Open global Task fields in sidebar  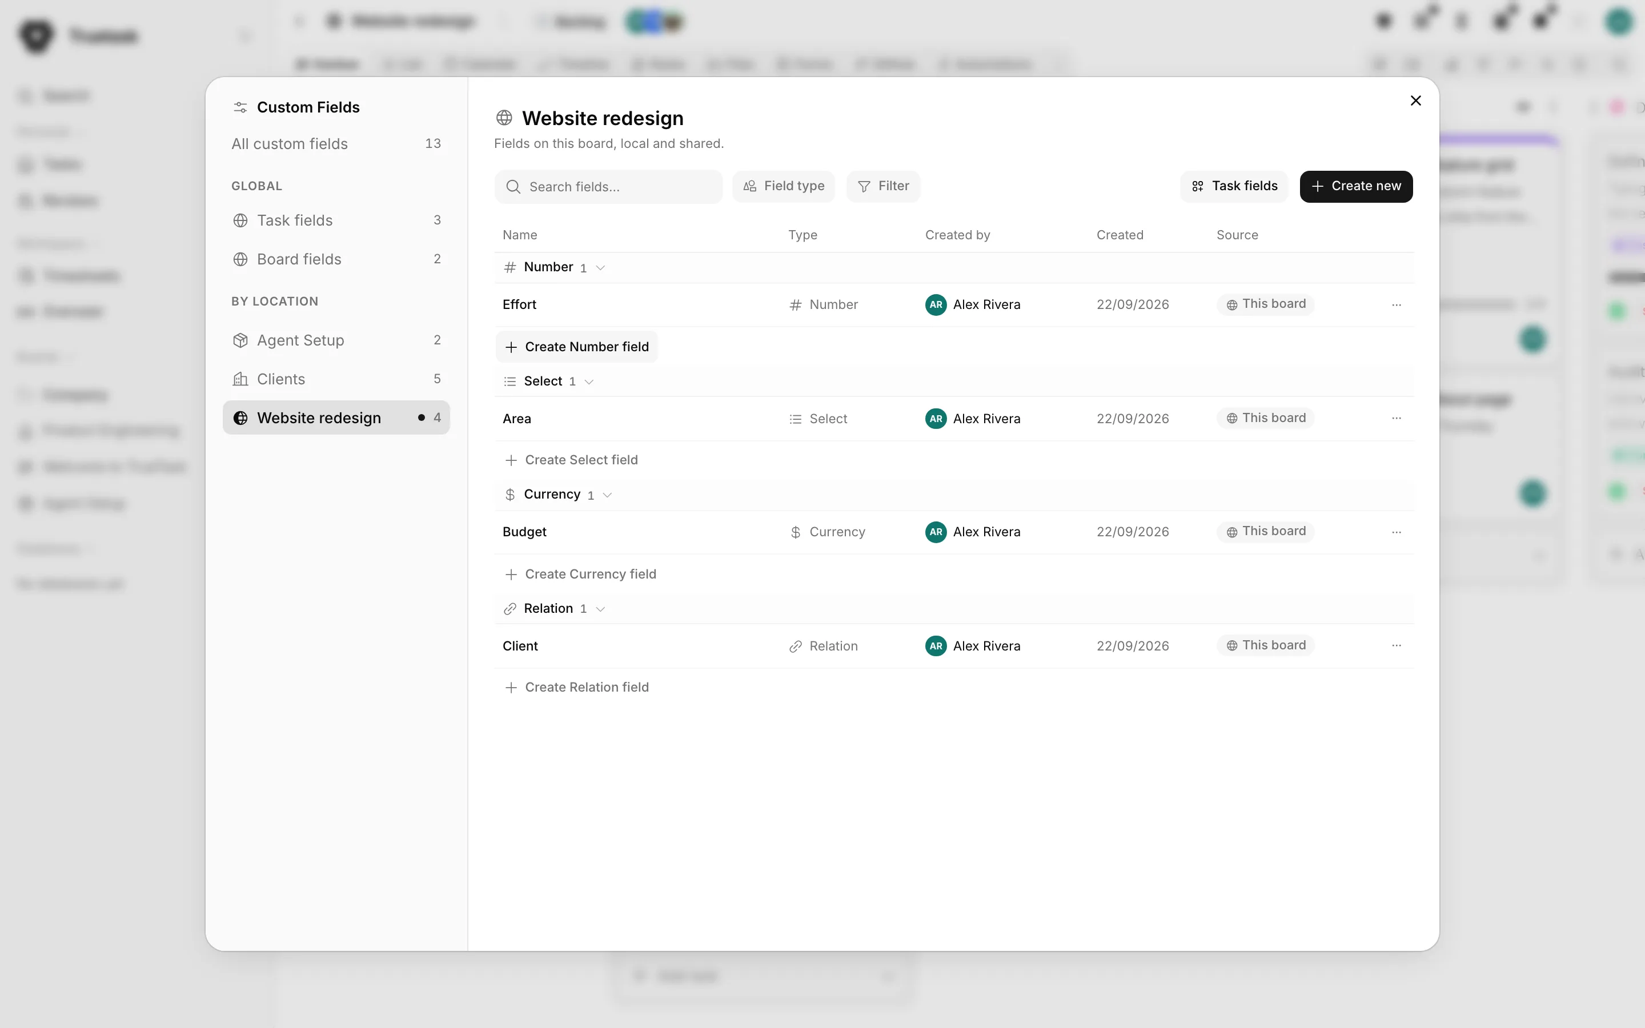pyautogui.click(x=336, y=220)
